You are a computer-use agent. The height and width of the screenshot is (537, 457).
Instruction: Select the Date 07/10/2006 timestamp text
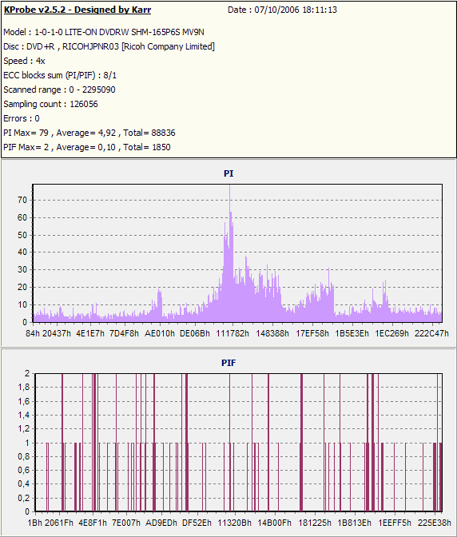click(x=282, y=10)
